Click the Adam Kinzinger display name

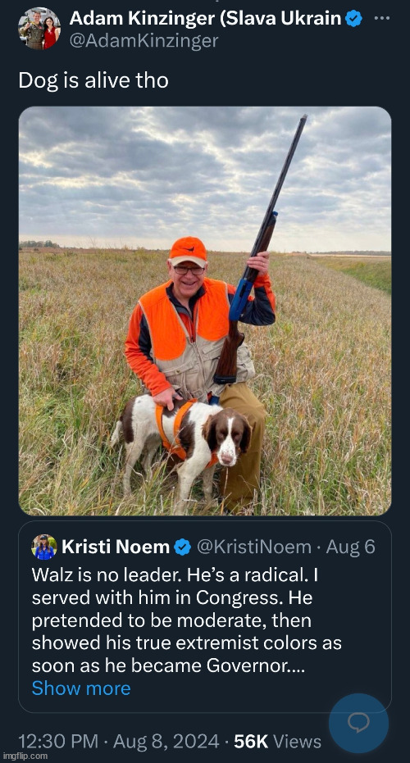point(206,19)
